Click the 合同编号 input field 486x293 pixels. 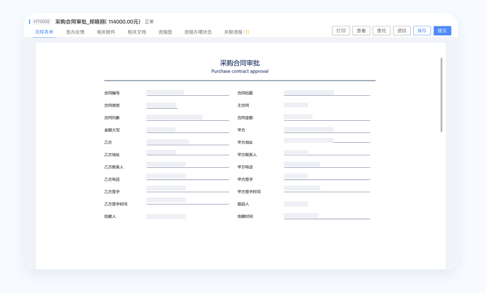point(187,93)
